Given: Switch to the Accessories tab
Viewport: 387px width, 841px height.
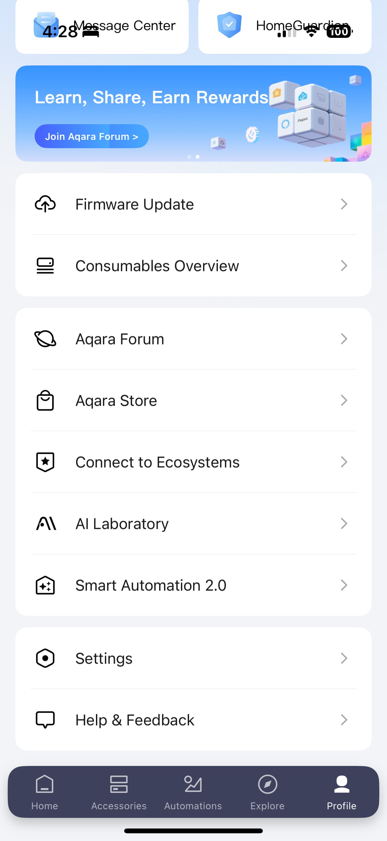Looking at the screenshot, I should [119, 792].
